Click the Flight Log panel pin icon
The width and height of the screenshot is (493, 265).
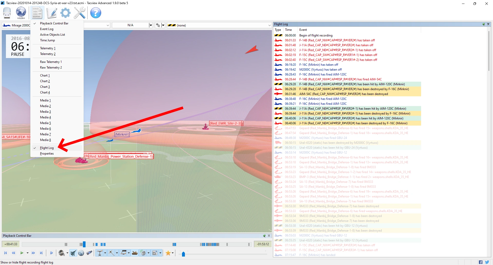pyautogui.click(x=483, y=24)
